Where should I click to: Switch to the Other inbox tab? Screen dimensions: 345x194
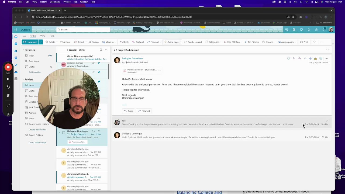click(x=82, y=50)
